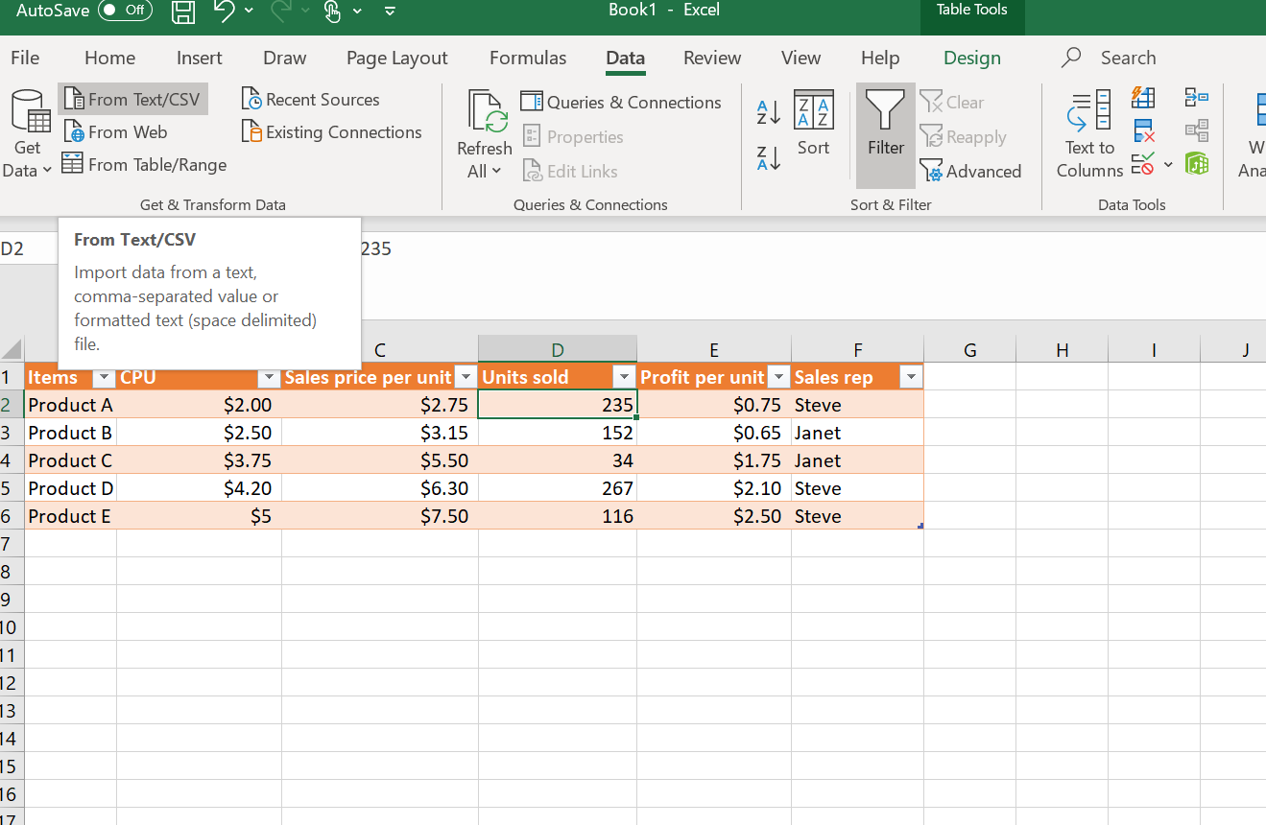Open the Units sold filter dropdown
This screenshot has height=825, width=1266.
pyautogui.click(x=624, y=378)
